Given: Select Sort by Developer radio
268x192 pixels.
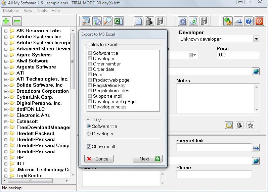Looking at the screenshot, I should coord(89,134).
